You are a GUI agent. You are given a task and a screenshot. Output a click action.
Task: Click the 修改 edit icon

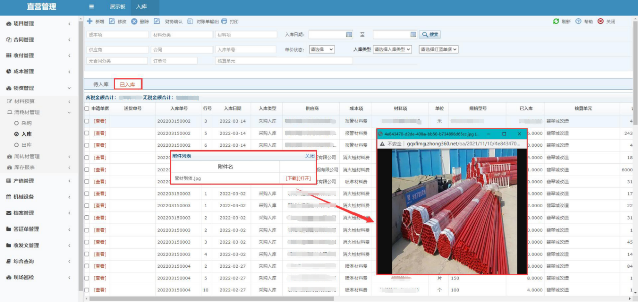point(112,21)
